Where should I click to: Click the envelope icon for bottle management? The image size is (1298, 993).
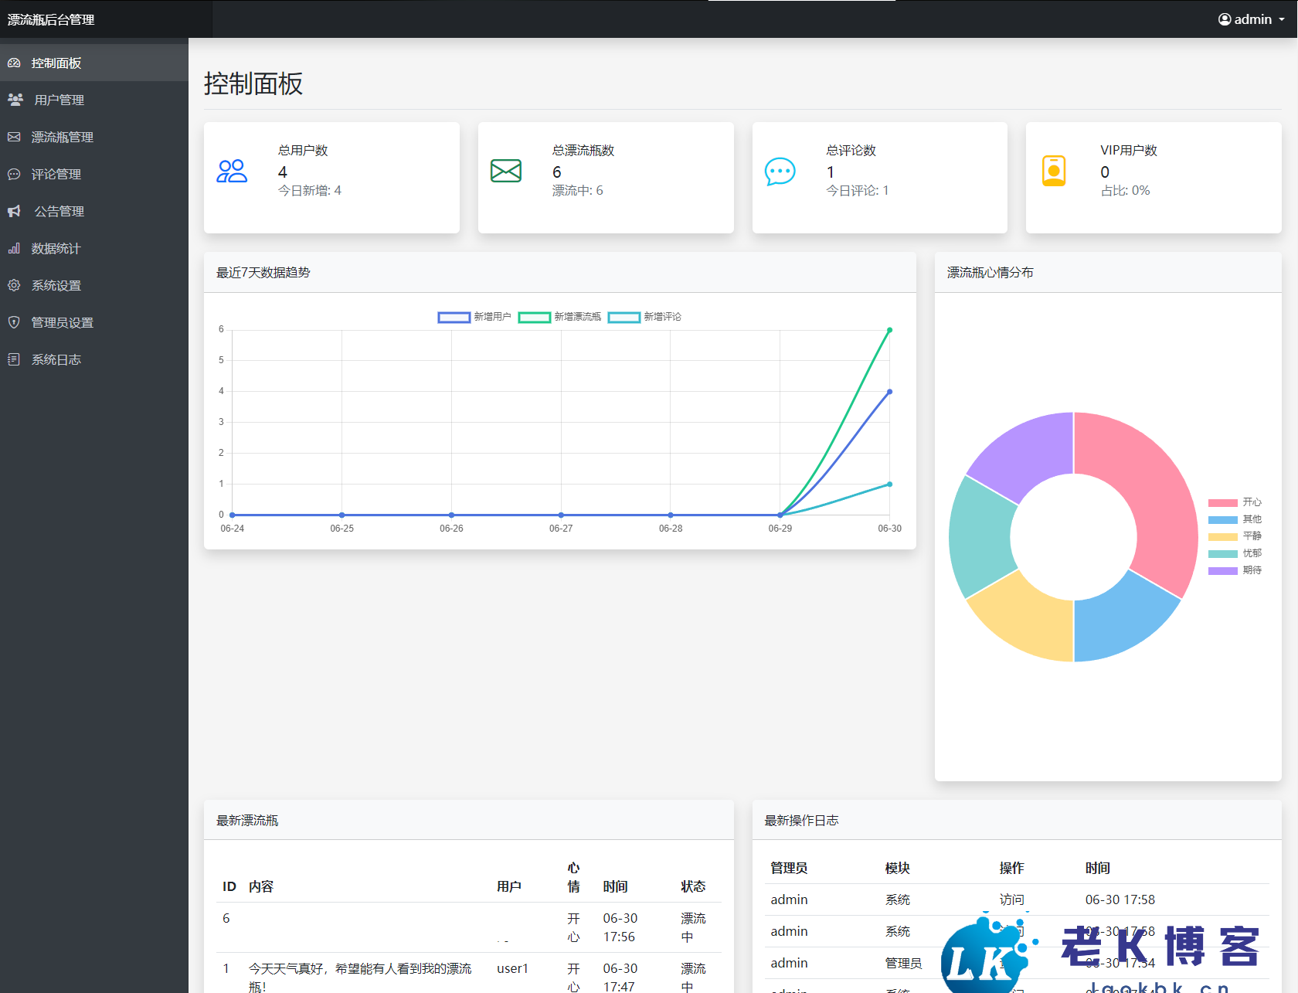pos(14,137)
